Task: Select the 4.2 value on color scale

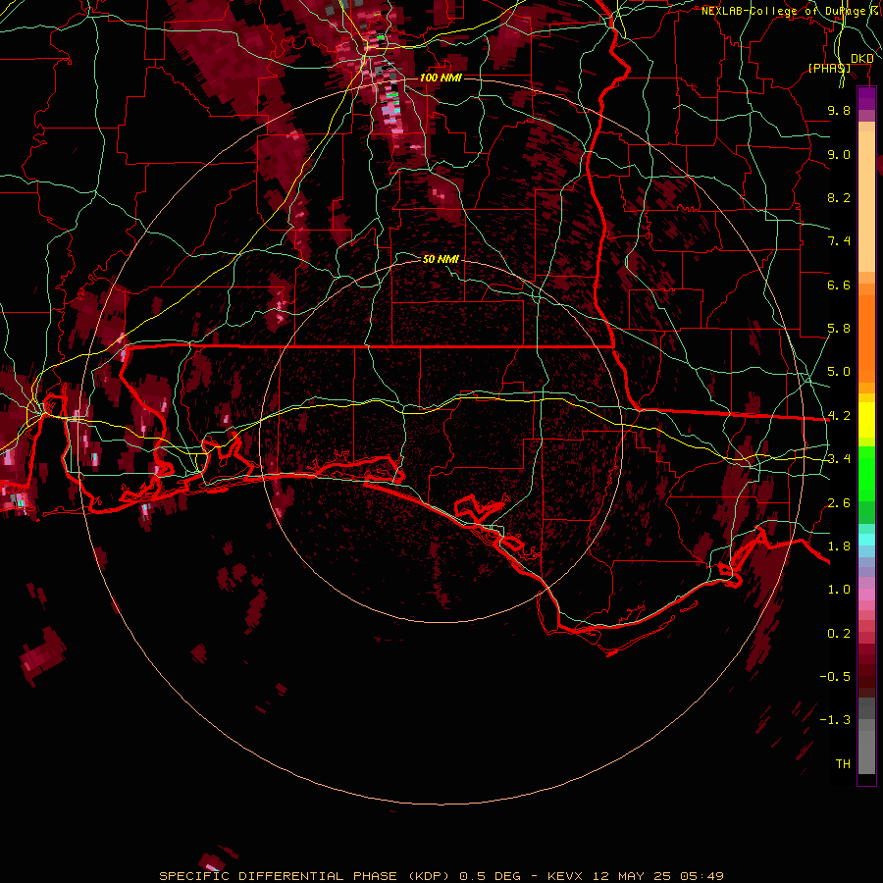Action: click(839, 416)
